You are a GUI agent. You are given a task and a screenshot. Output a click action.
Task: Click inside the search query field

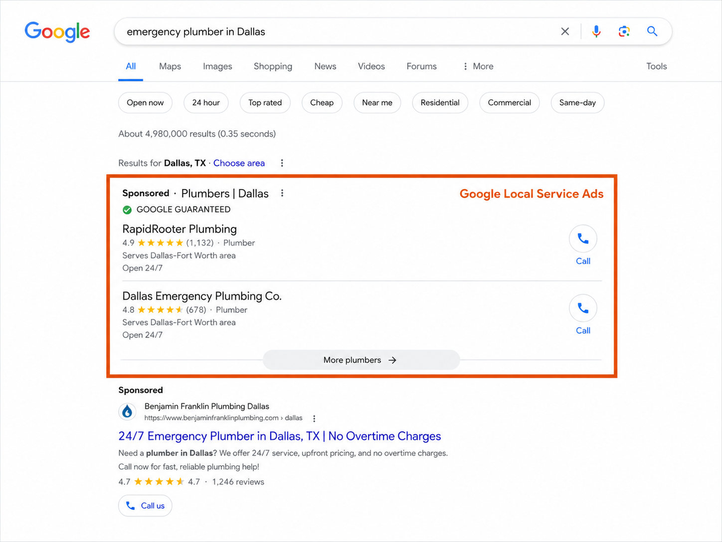pos(339,31)
